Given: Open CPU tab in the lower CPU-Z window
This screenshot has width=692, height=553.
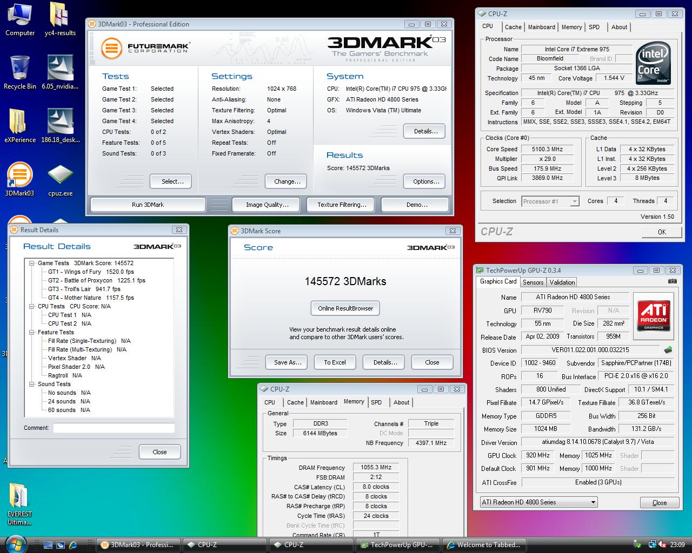Looking at the screenshot, I should (270, 402).
